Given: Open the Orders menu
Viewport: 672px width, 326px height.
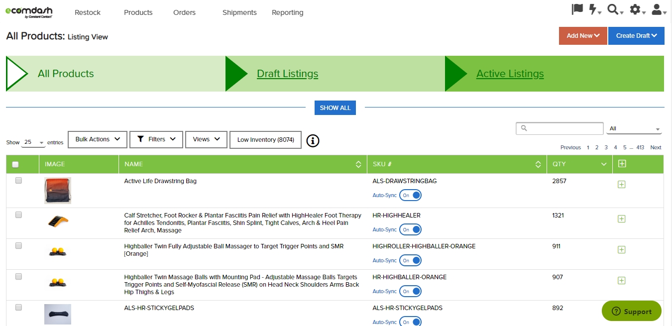Looking at the screenshot, I should [x=184, y=12].
